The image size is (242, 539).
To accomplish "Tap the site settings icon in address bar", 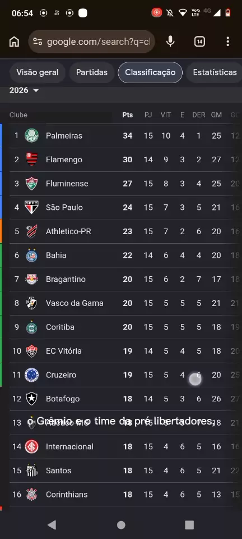I will click(x=38, y=42).
